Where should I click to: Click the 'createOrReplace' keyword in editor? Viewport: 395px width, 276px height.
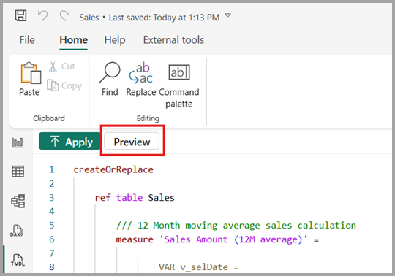[113, 169]
